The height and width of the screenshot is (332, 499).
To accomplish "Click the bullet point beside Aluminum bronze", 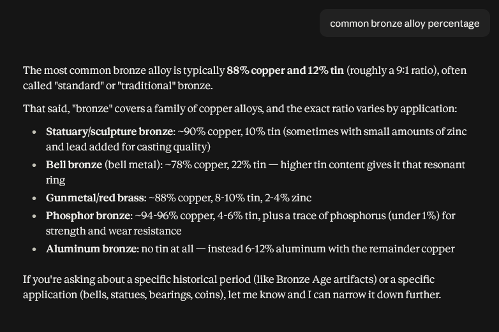I will (x=34, y=249).
